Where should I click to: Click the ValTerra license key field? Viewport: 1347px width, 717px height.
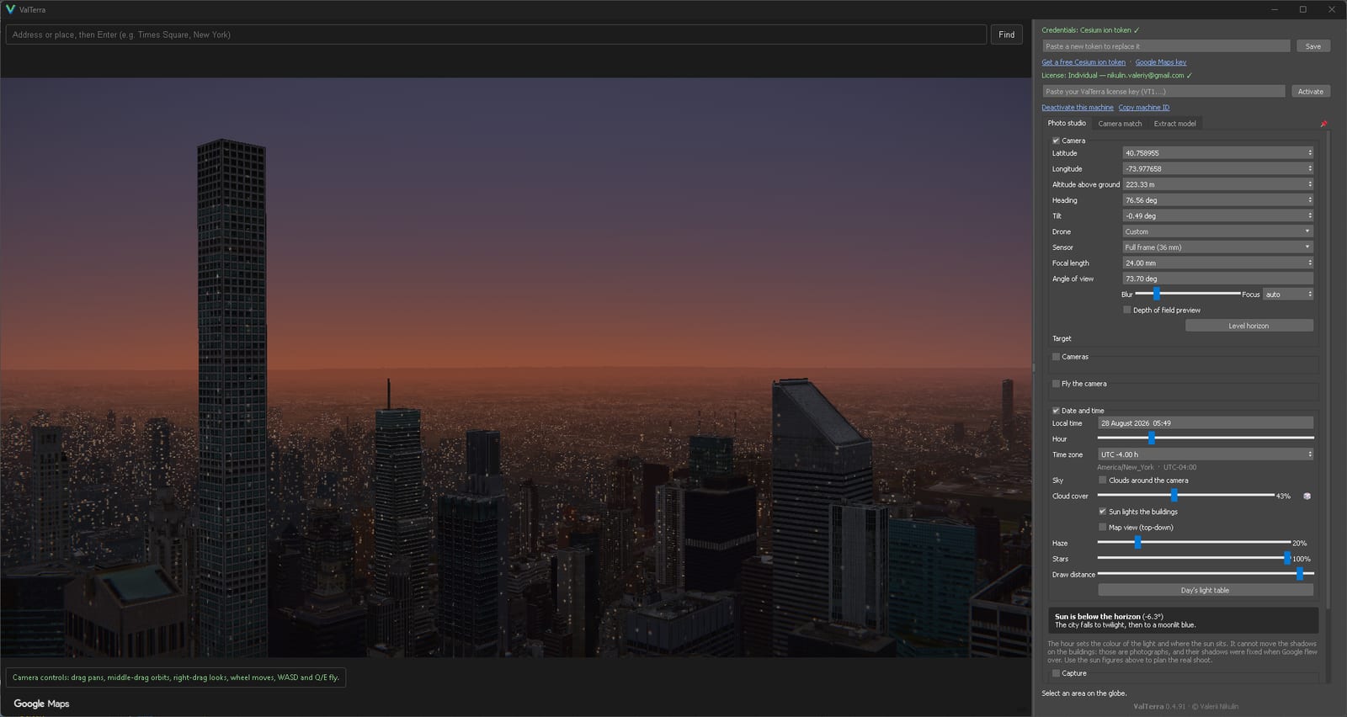click(x=1163, y=92)
